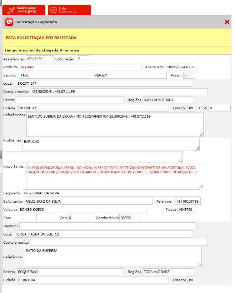Viewport: 235px width, 293px height.
Task: Click the Cidade field showing CURITIBA
Action: coord(94,280)
